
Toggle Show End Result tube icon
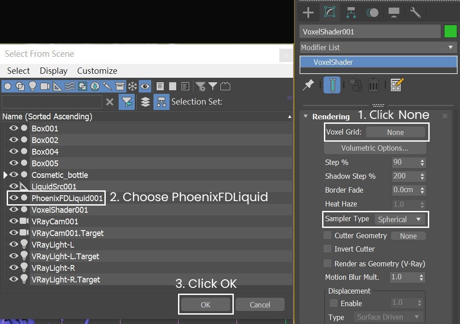[x=332, y=85]
